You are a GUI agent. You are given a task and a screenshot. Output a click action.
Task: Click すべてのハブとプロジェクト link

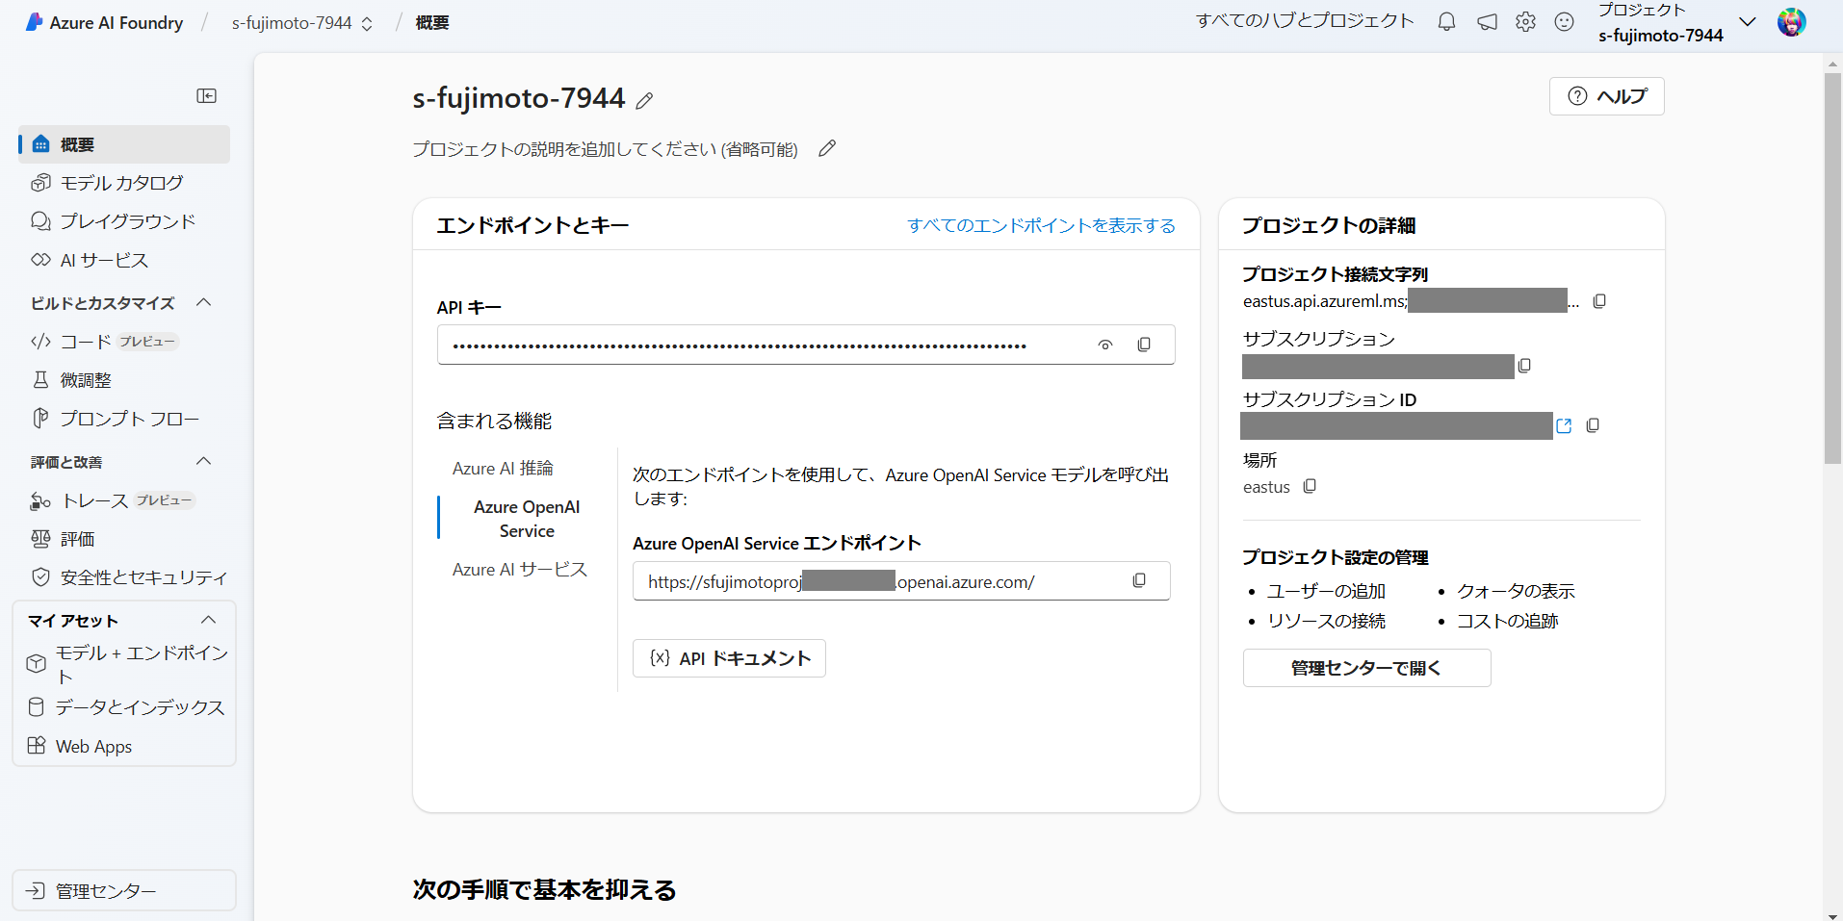(x=1305, y=21)
